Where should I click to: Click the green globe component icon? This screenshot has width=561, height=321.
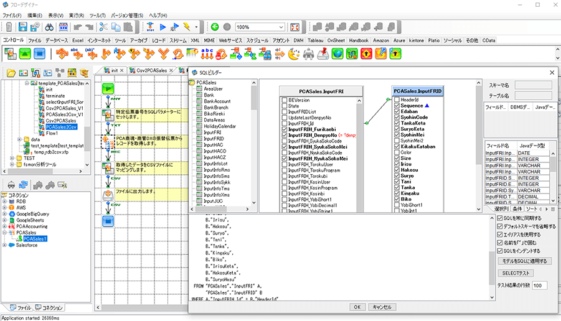coord(337,54)
